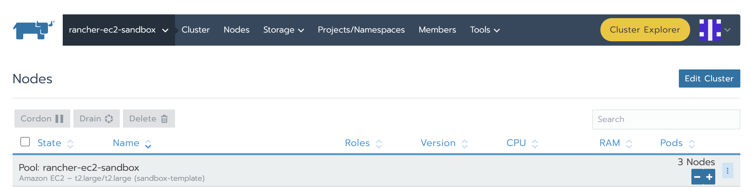The image size is (751, 187).
Task: Decrease node pool count with minus
Action: click(697, 177)
